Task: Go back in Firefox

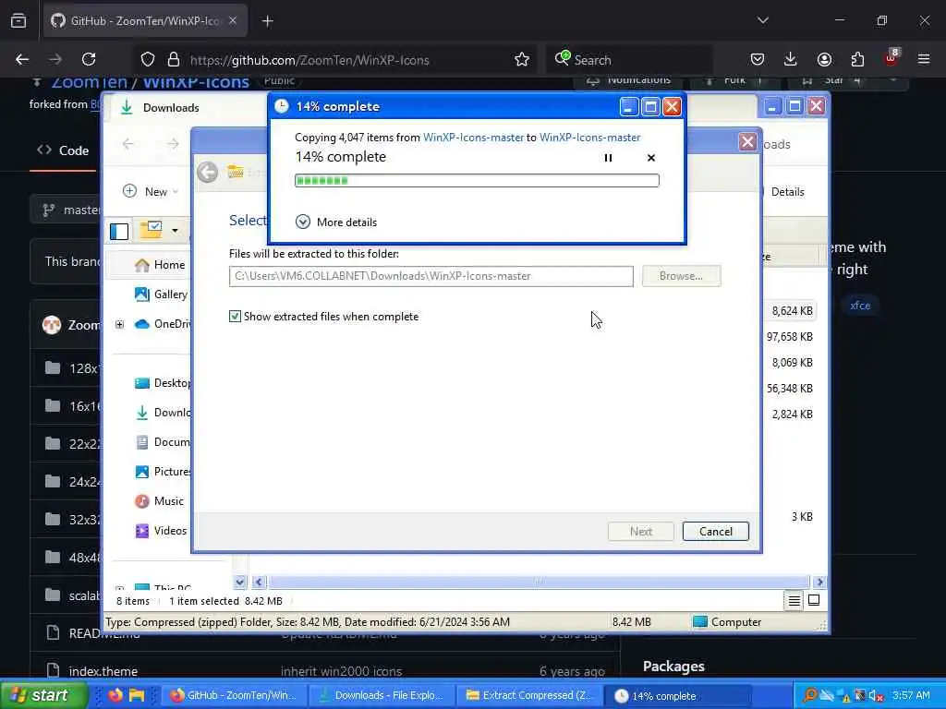Action: point(22,59)
